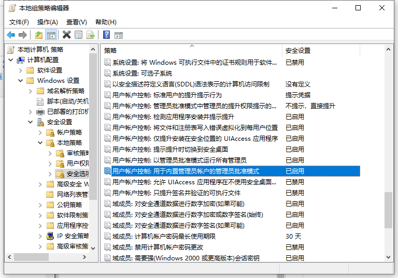
Task: Collapse the 计算机配置 tree node
Action: 11,60
